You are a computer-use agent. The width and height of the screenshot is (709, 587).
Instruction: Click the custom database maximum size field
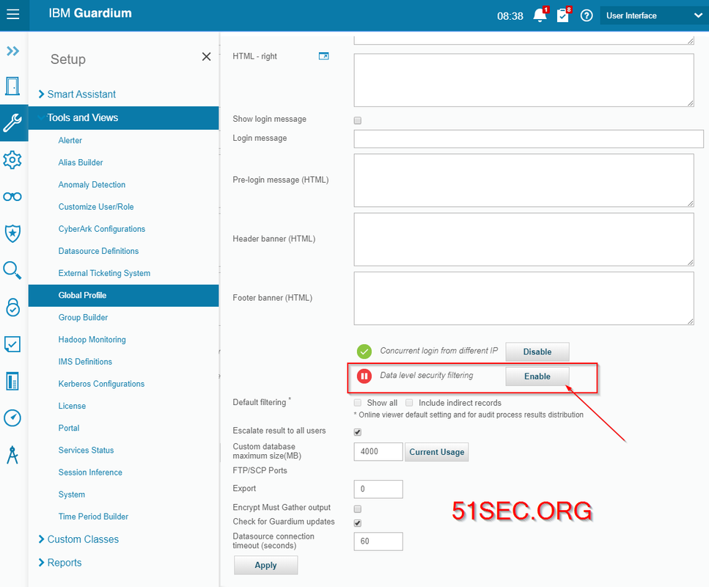pos(378,452)
